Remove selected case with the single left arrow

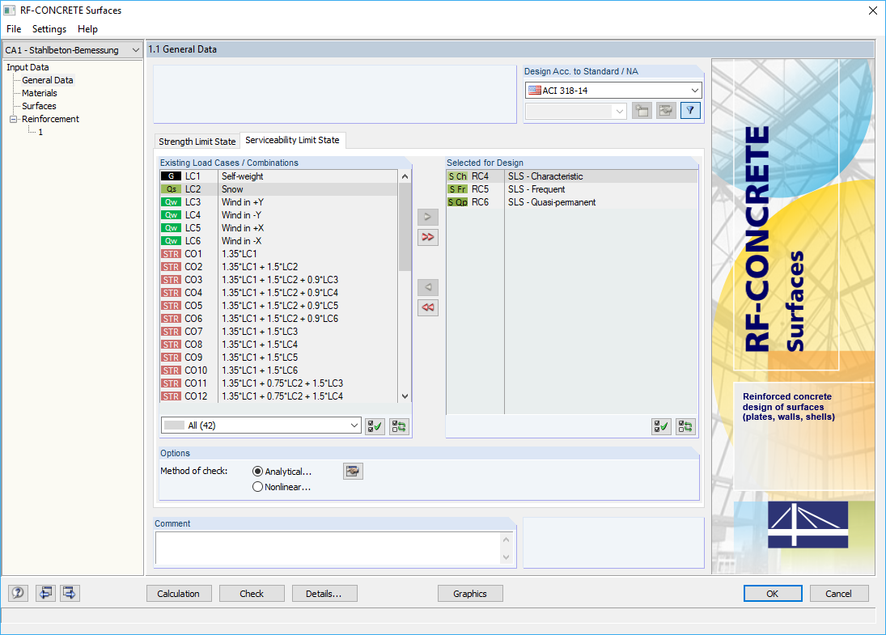click(428, 287)
